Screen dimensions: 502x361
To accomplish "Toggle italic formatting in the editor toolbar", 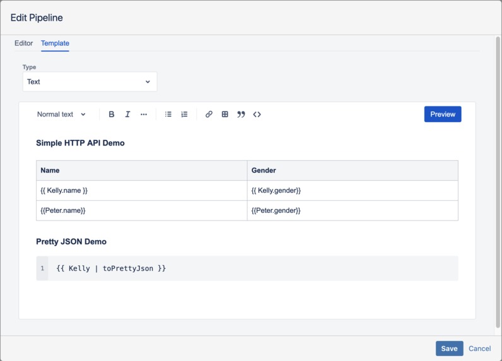I will [127, 114].
